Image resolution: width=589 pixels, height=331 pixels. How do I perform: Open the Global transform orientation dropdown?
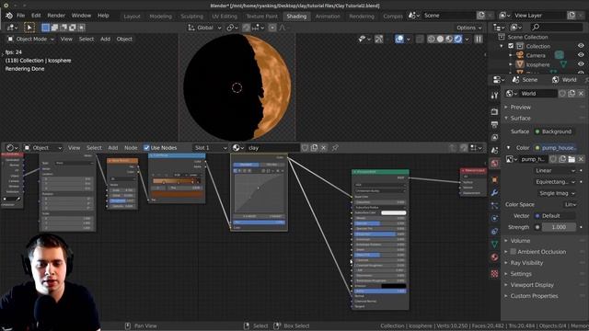coord(204,28)
